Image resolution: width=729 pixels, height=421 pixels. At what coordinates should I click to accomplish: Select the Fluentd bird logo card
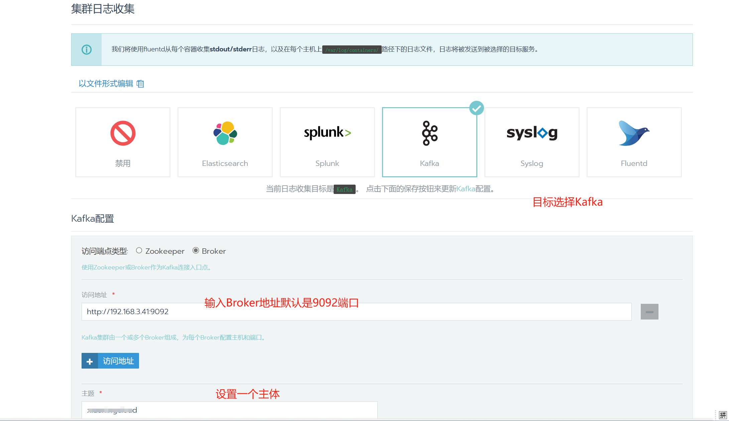click(634, 133)
